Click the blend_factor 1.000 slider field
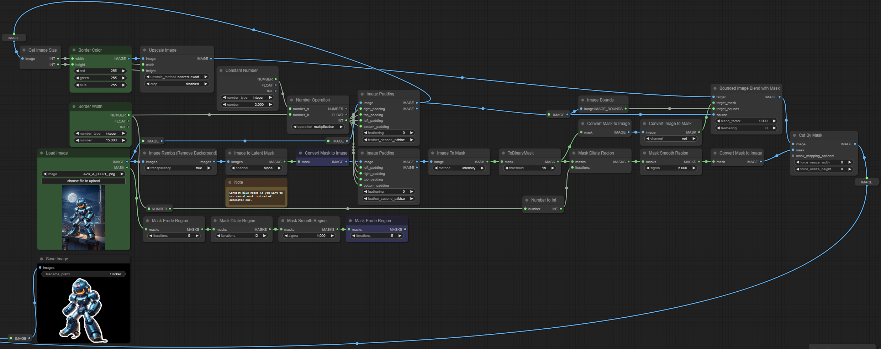This screenshot has width=881, height=349. pyautogui.click(x=746, y=121)
